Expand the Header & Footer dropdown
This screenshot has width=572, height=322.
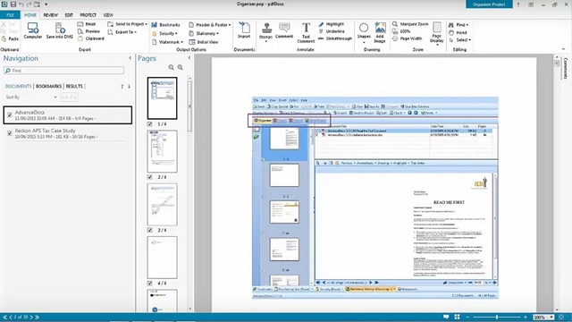[x=210, y=25]
